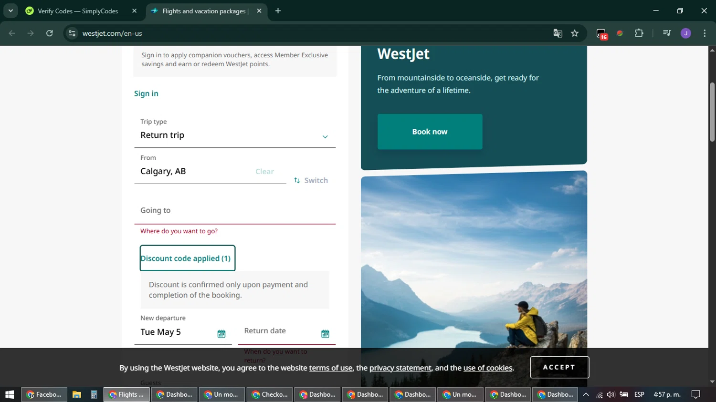The height and width of the screenshot is (402, 716).
Task: Show hidden system tray icons
Action: click(586, 394)
